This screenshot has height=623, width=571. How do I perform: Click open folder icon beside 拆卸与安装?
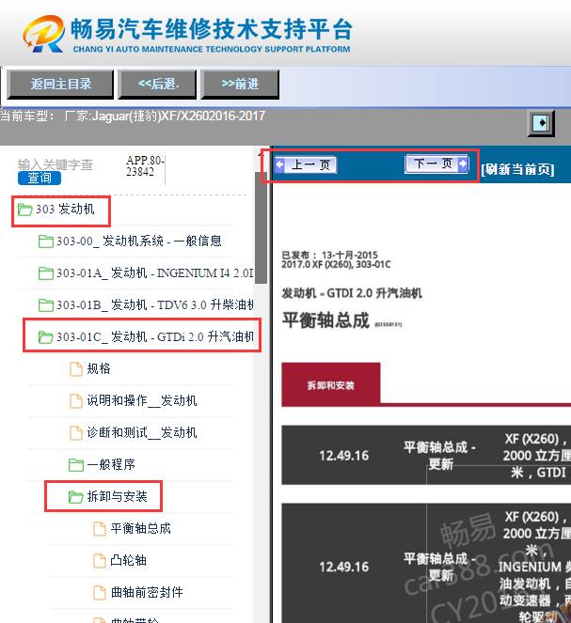coord(76,497)
